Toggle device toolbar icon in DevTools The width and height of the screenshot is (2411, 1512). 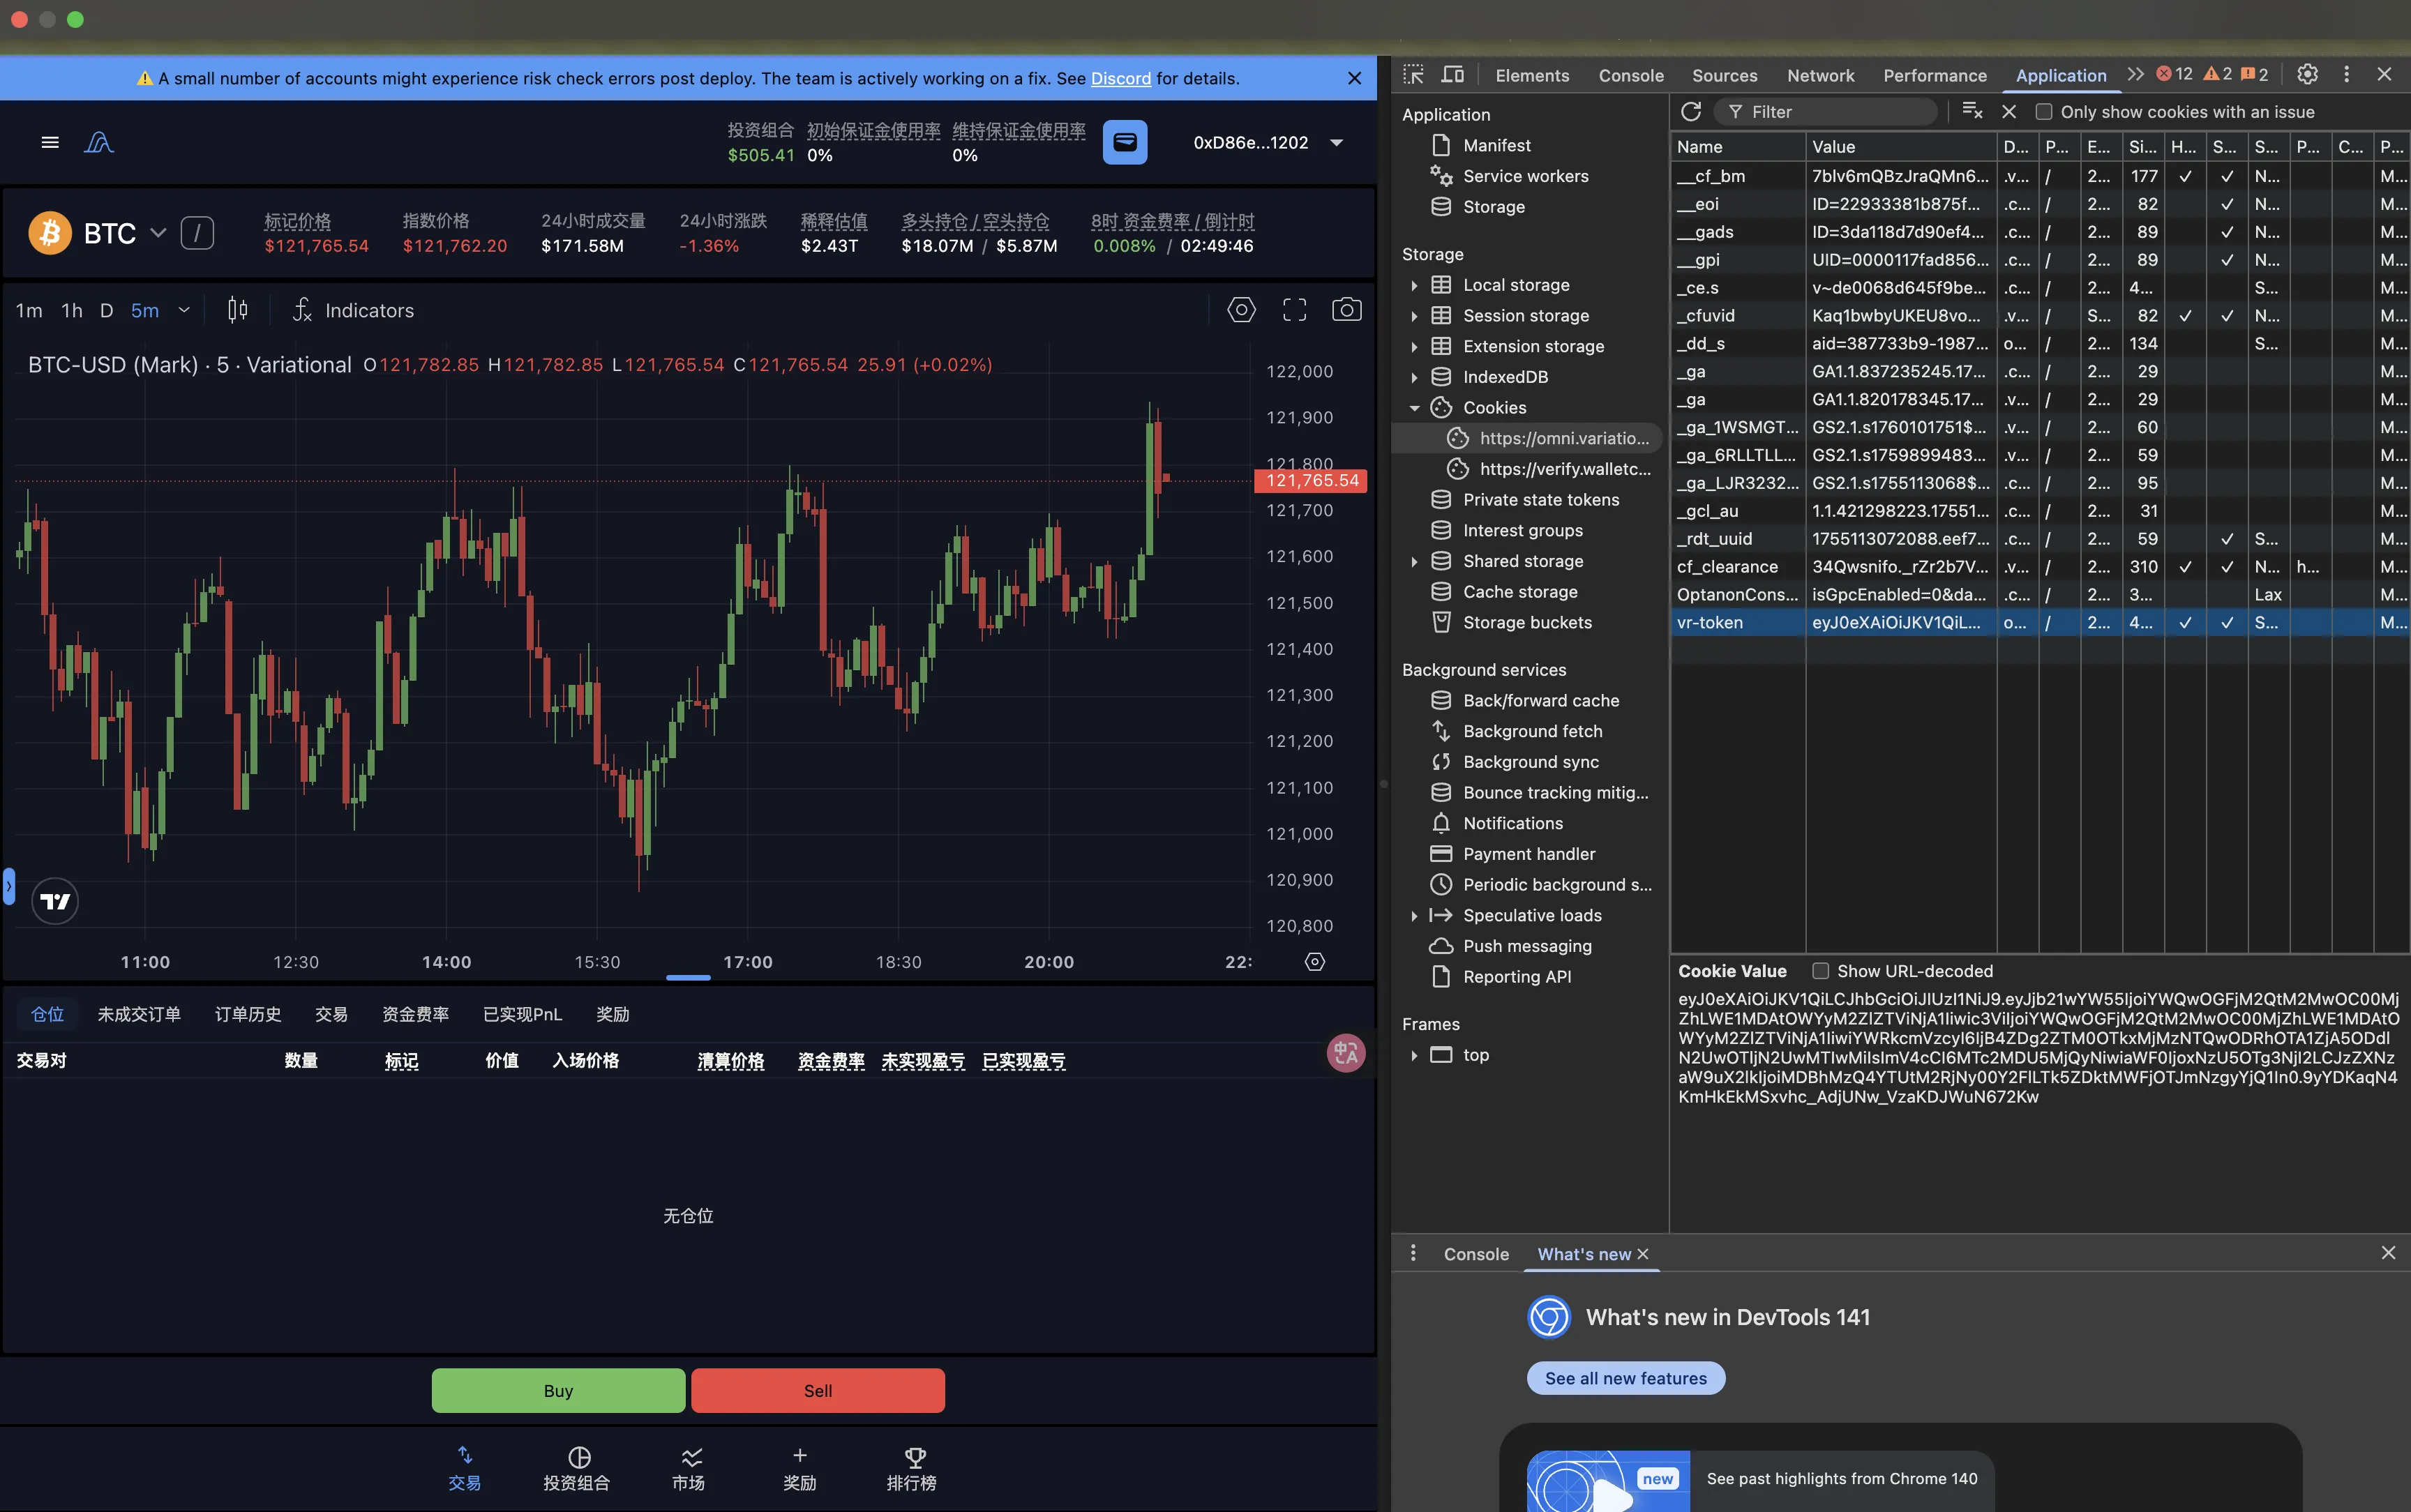[x=1452, y=75]
